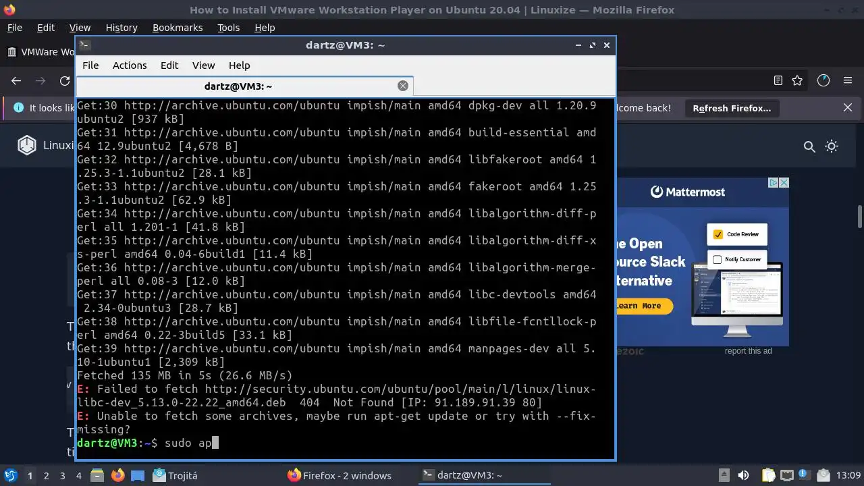This screenshot has height=486, width=864.
Task: Open the Firefox hamburger application menu
Action: pos(848,80)
